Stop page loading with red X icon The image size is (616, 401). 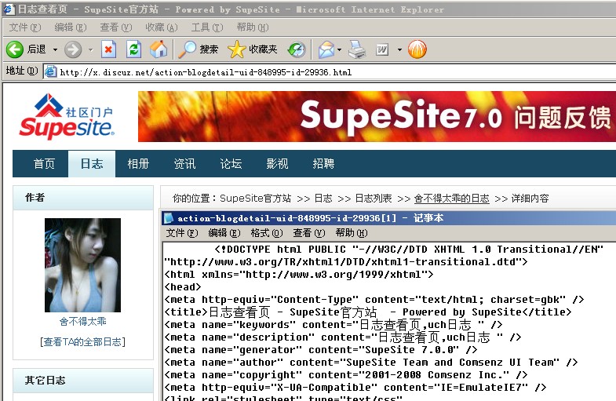[x=108, y=49]
